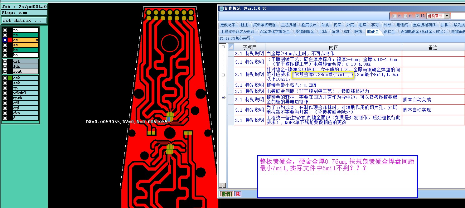Viewport: 465px width, 208px height.
Task: Click the left scroll arrow below the table
Action: (x=221, y=185)
